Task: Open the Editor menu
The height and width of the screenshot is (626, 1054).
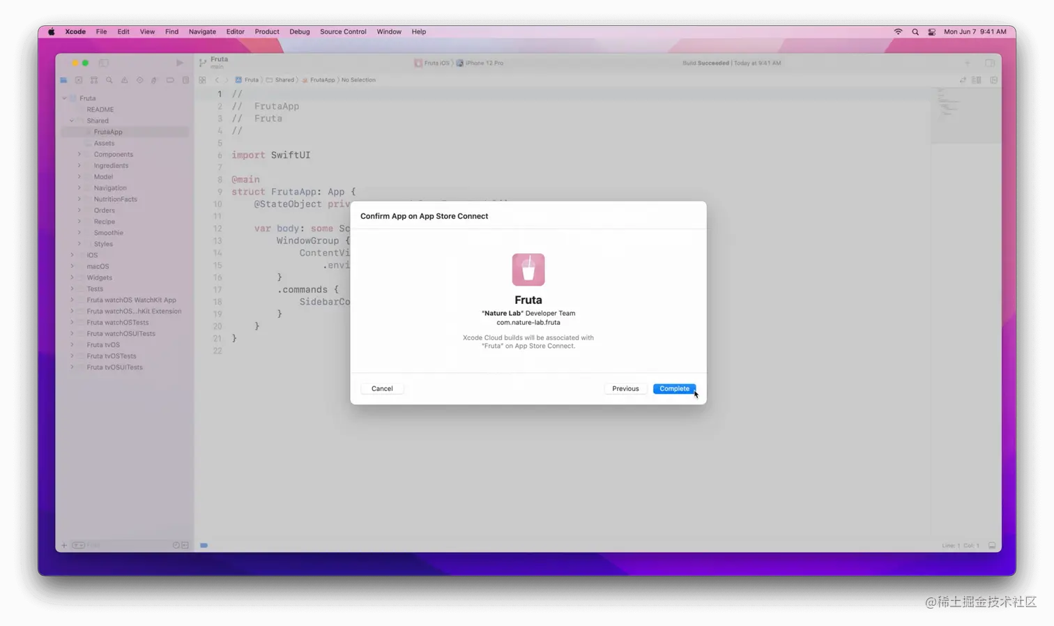Action: (x=236, y=31)
